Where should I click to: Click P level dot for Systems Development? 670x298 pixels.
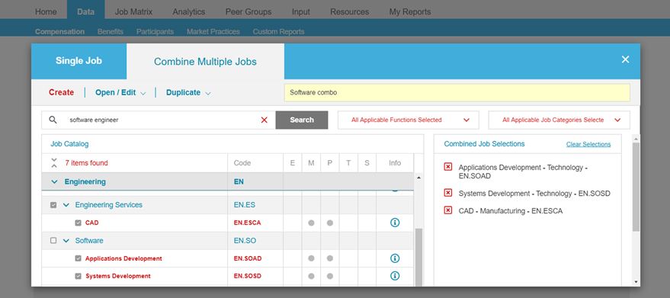(330, 276)
